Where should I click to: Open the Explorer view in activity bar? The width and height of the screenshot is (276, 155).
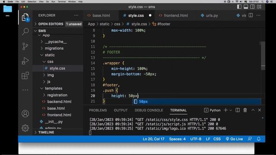tap(25, 17)
